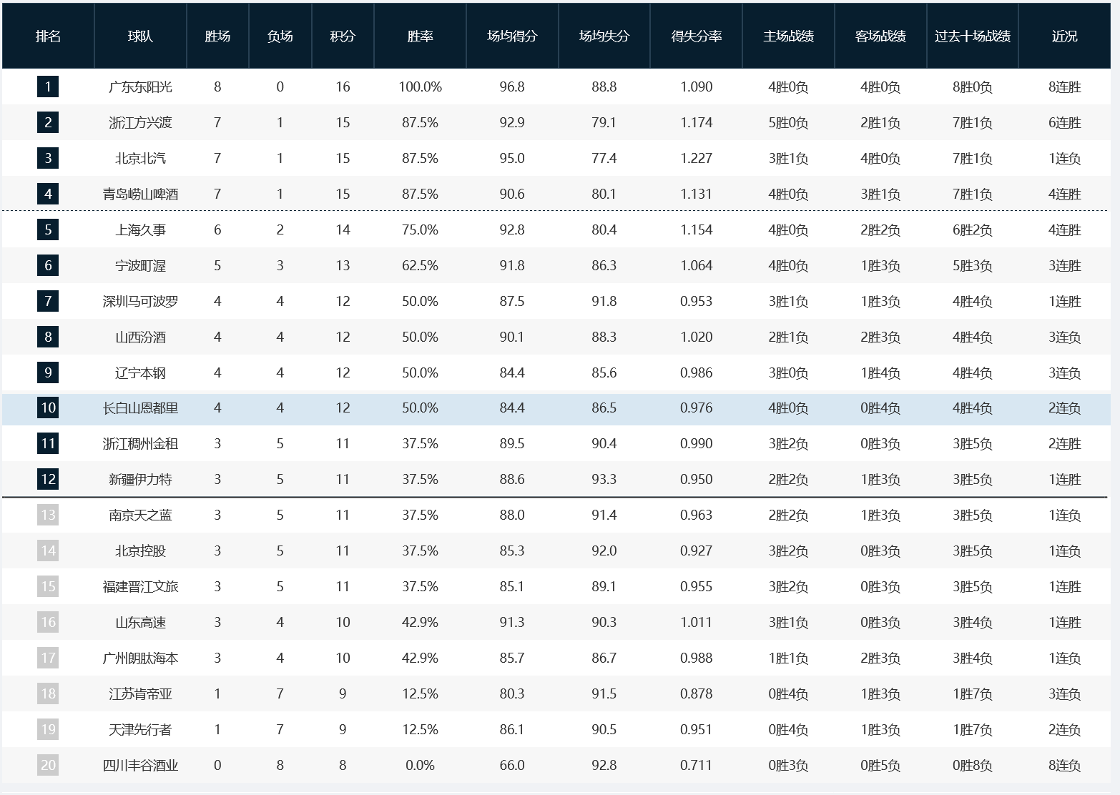Click the rank 1 badge
Screen dimensions: 1120x795
[x=48, y=87]
